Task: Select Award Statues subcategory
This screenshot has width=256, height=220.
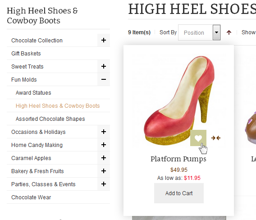Action: 33,92
